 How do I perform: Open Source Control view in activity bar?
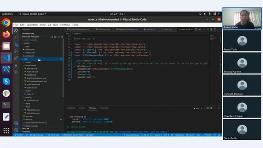click(x=16, y=44)
